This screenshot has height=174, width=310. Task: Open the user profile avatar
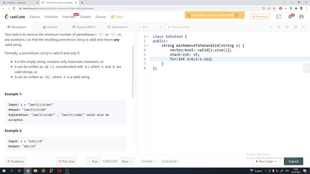(301, 17)
